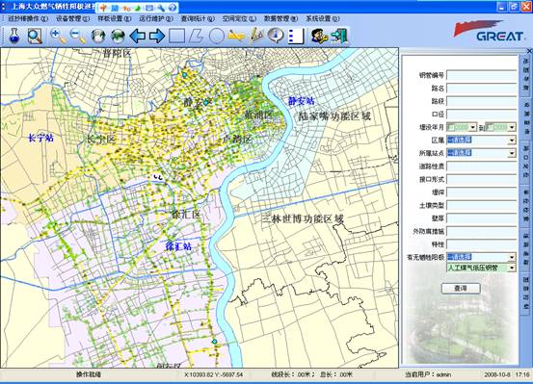Open the 系统设置 menu
The height and width of the screenshot is (384, 533).
tap(323, 18)
